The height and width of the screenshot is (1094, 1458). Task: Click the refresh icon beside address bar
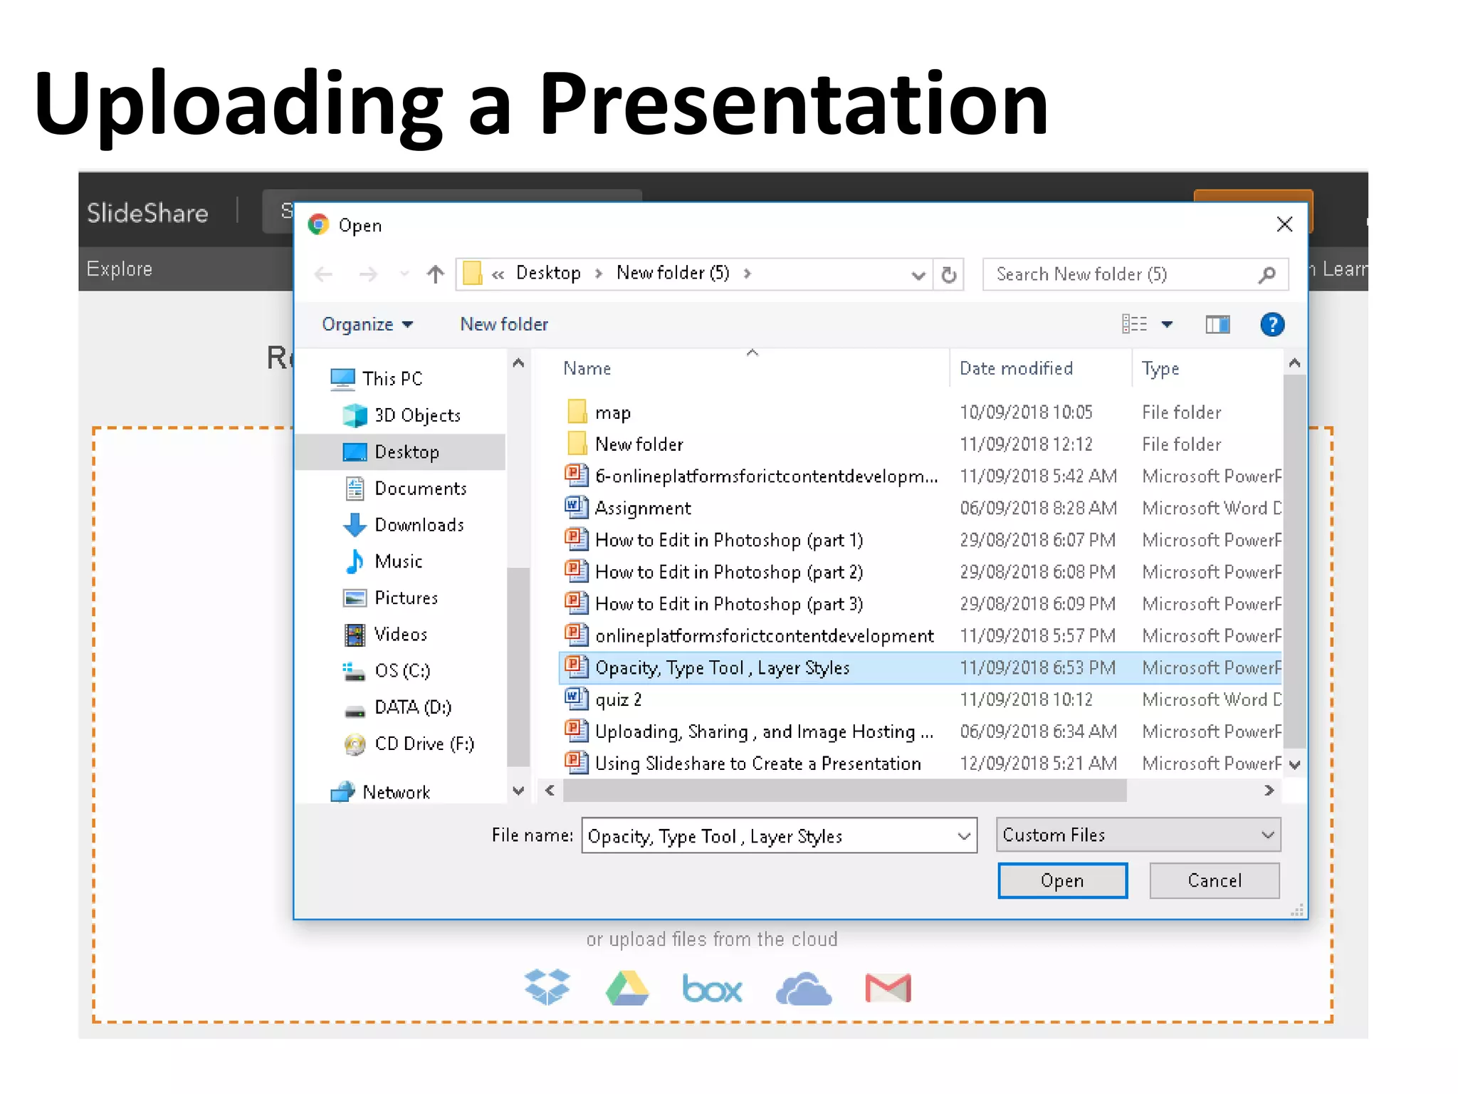(x=949, y=275)
